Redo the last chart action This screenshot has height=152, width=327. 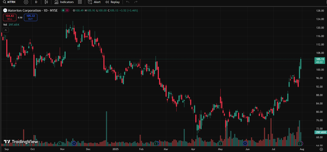pyautogui.click(x=136, y=2)
